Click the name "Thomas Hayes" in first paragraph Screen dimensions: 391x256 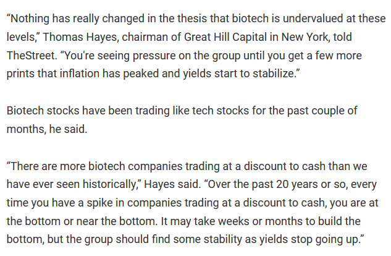(x=80, y=37)
